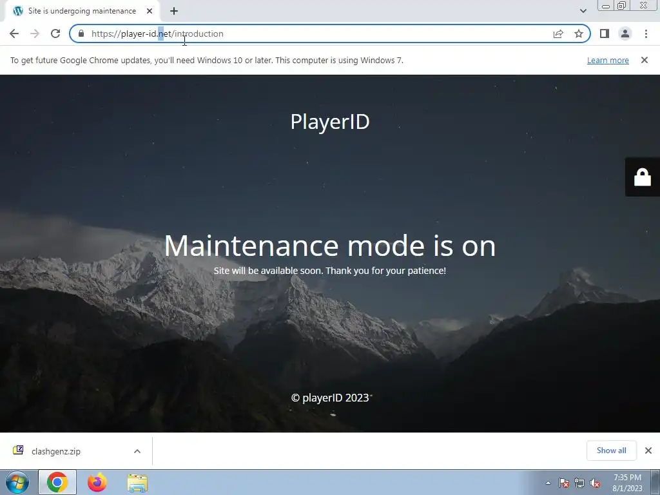This screenshot has height=495, width=660.
Task: Expand the tab search chevron
Action: [x=583, y=11]
